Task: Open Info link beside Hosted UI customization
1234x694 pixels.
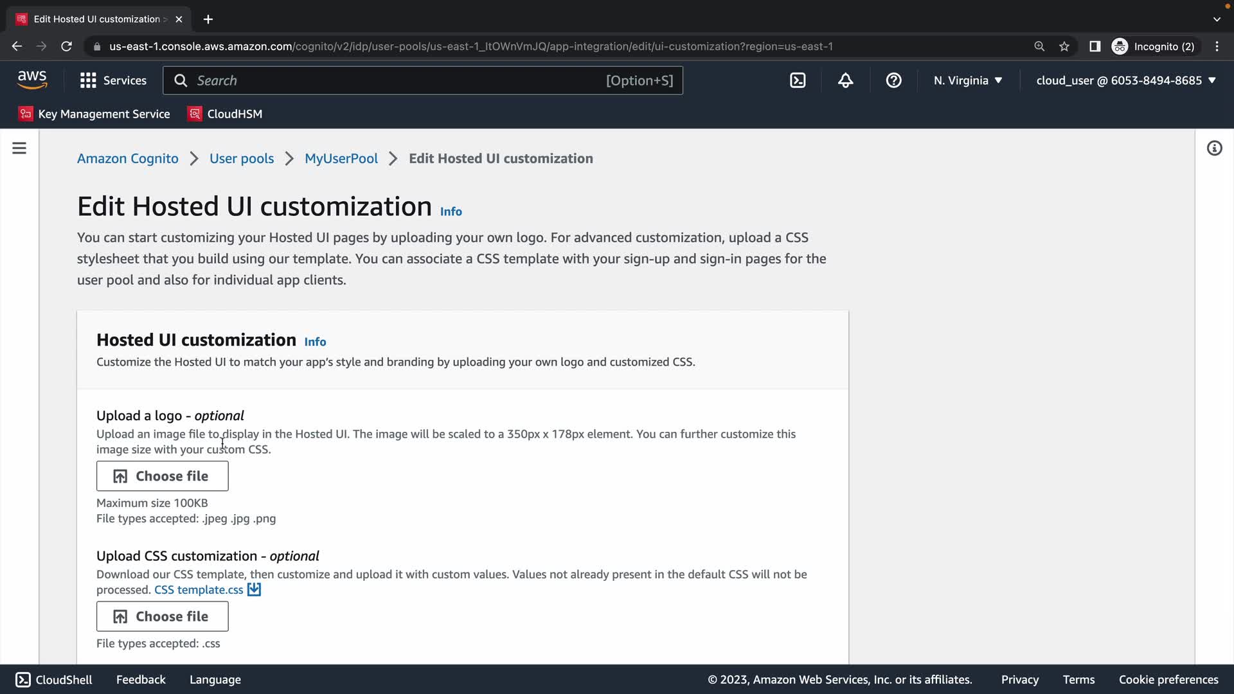Action: pos(315,342)
